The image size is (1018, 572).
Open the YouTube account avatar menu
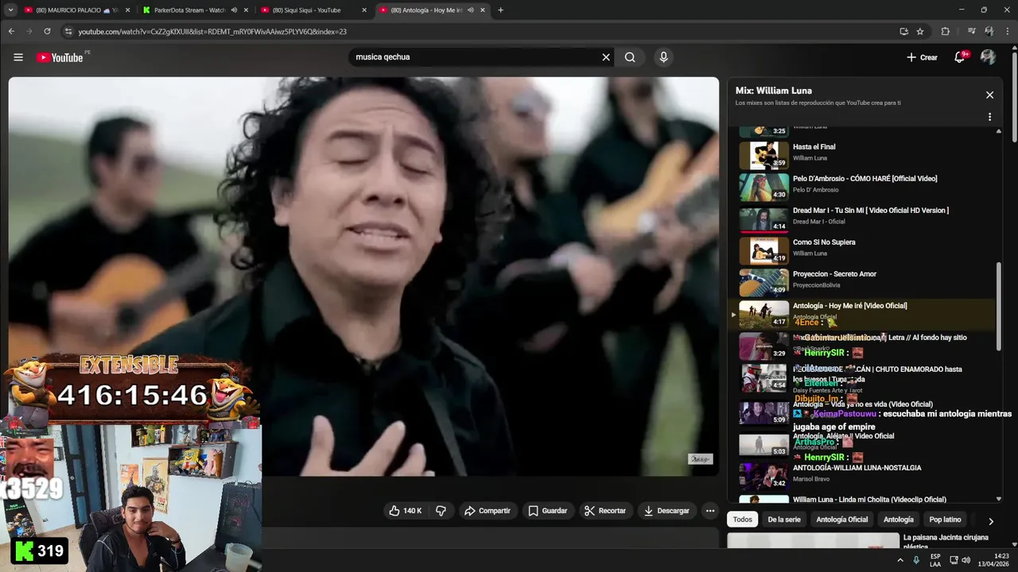(988, 57)
